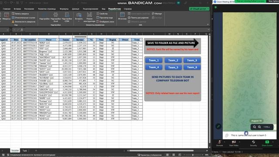Open the Owner column filter dropdown
Screen dimensions: 279x157
130,40
